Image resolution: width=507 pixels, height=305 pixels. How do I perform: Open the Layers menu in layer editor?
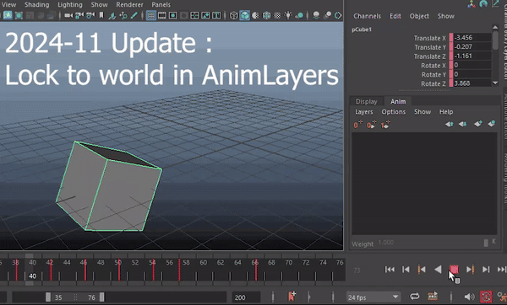[x=363, y=112]
